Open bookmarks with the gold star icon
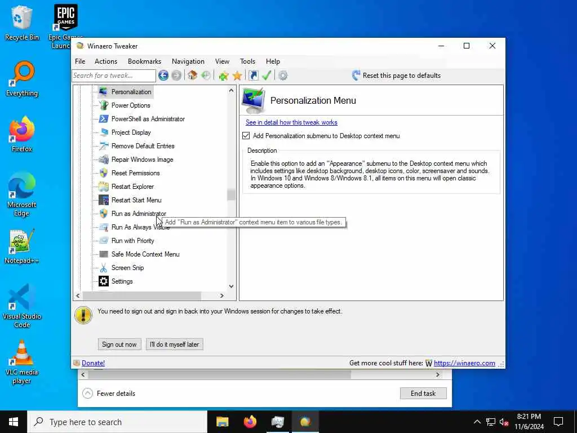577x433 pixels. (237, 76)
